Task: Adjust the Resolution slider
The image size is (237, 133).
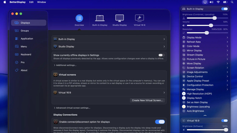Action: point(207,33)
